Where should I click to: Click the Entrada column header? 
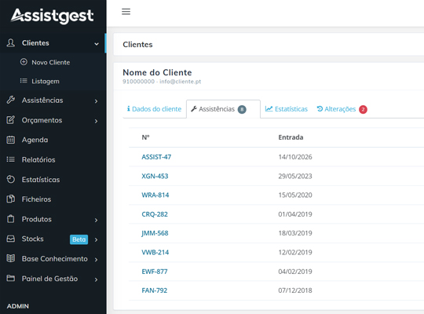(x=291, y=137)
